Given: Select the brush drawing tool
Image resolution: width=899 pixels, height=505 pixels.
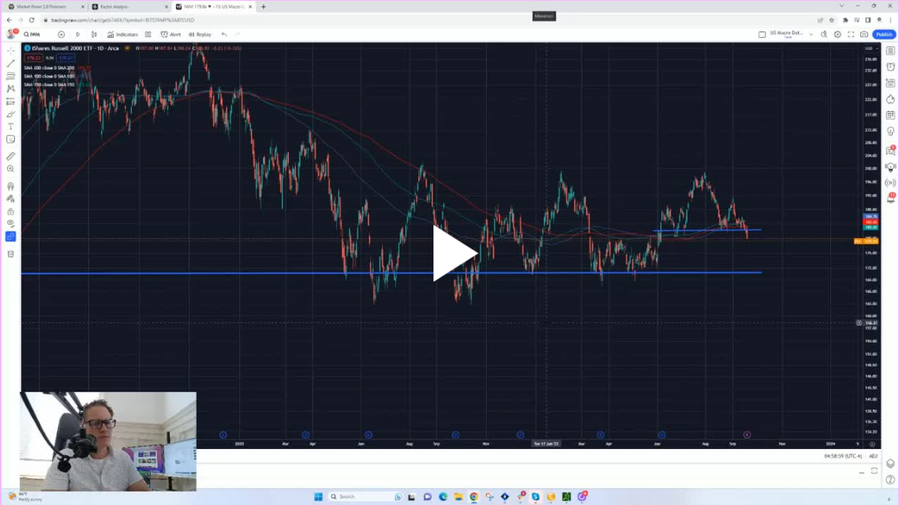Looking at the screenshot, I should click(10, 114).
